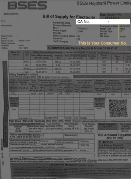131x179 pixels.
Task: Click the '3080.00' energy charge amount
Action: (x=50, y=94)
